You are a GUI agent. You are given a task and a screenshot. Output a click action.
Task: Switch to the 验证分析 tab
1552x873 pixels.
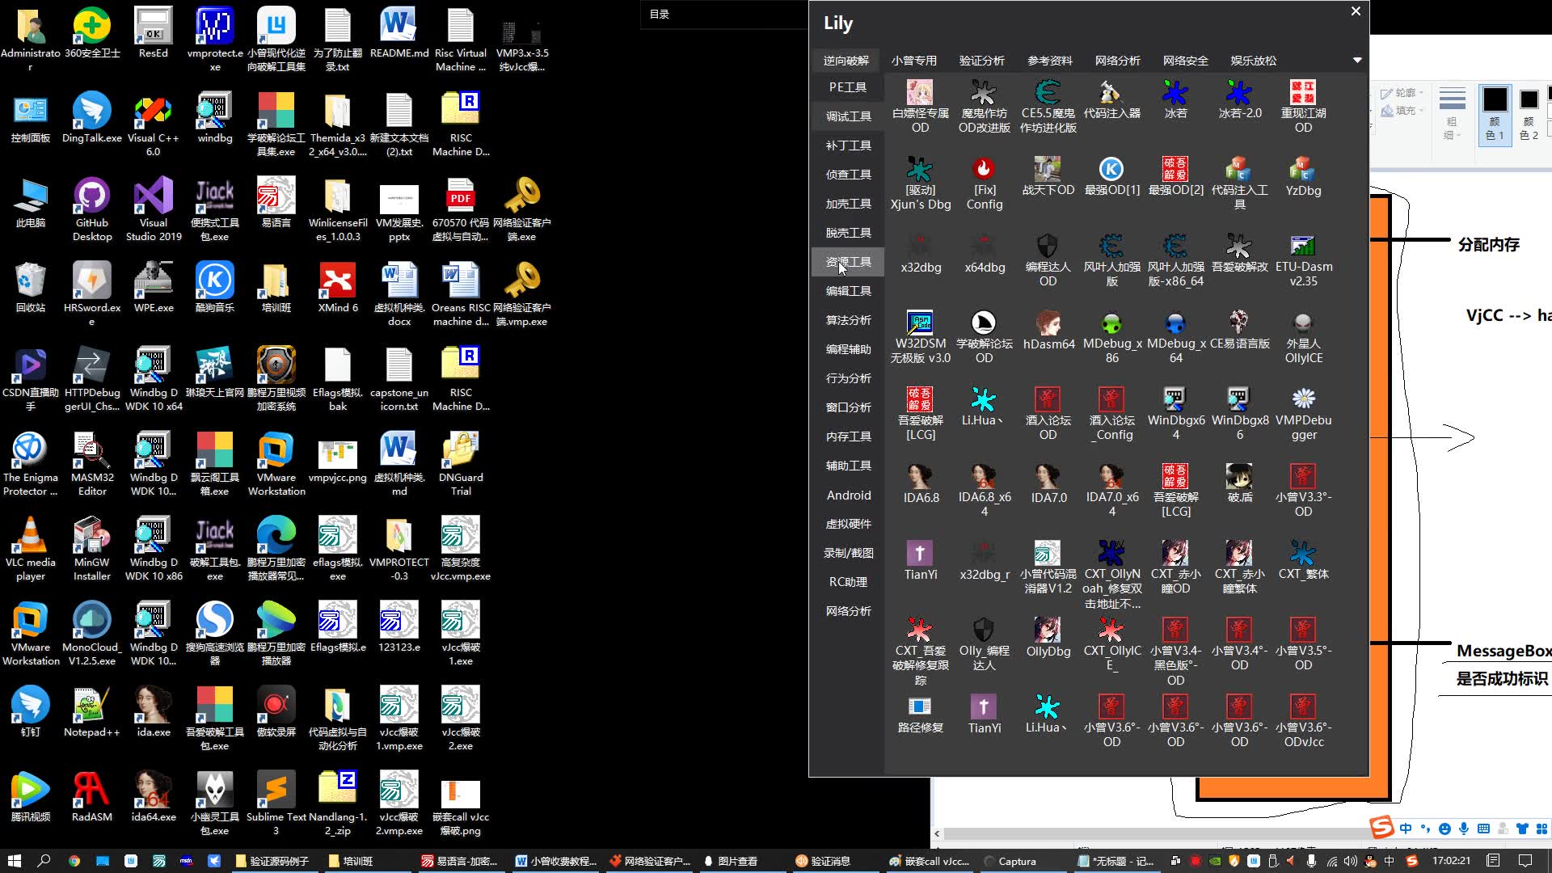[981, 61]
